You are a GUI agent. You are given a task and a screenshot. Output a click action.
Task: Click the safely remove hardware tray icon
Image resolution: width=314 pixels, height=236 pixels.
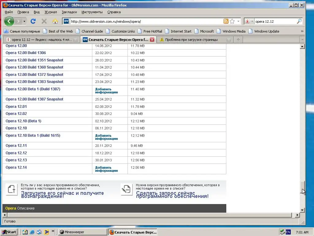[x=282, y=232]
